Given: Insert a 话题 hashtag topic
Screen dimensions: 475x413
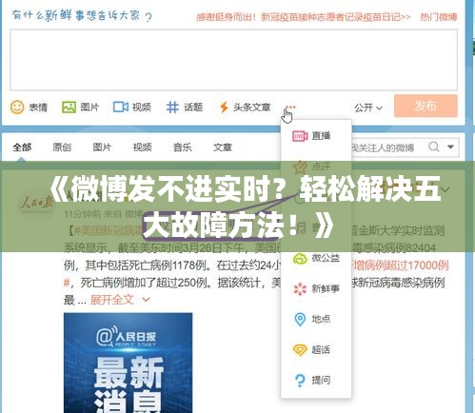Looking at the screenshot, I should click(185, 108).
